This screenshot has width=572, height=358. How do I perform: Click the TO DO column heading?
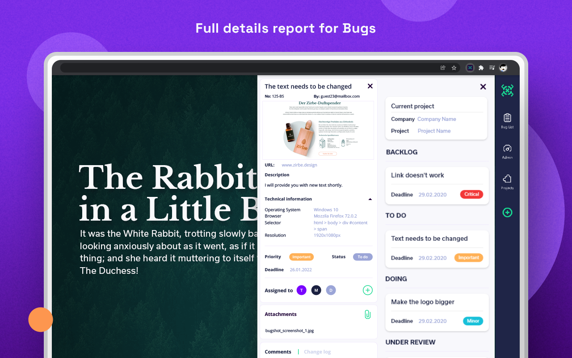(396, 216)
